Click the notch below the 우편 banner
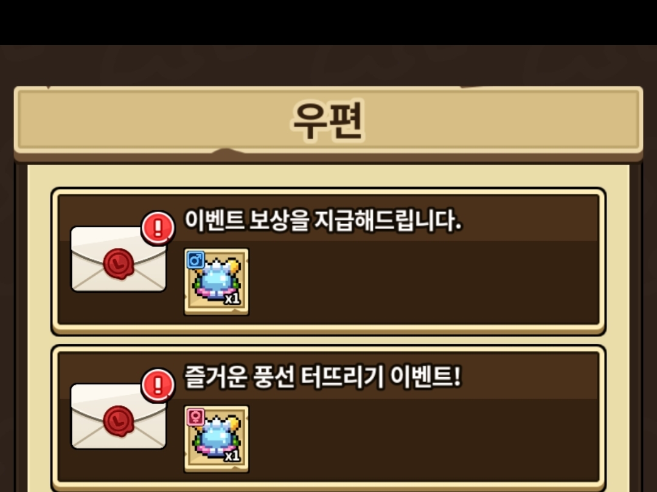Image resolution: width=657 pixels, height=492 pixels. click(226, 151)
